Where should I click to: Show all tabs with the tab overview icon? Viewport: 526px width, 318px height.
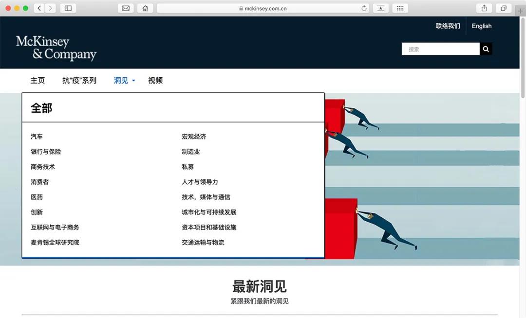(x=504, y=8)
